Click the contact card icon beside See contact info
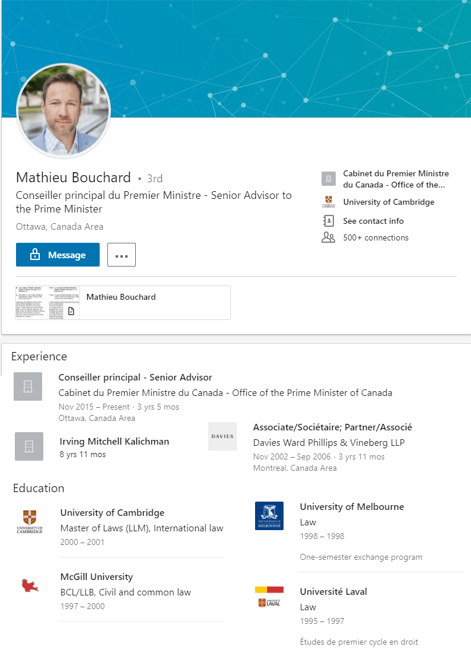This screenshot has height=653, width=471. tap(328, 221)
